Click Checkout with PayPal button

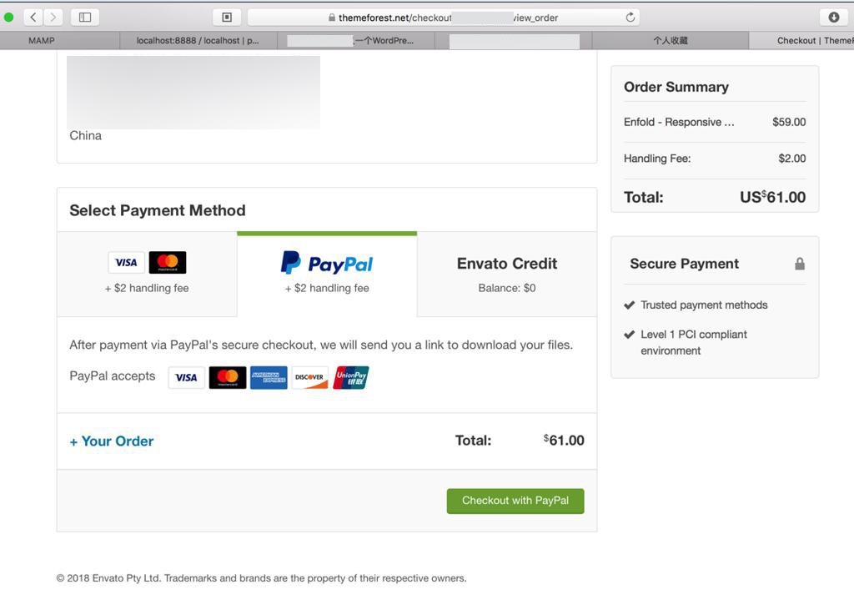(515, 501)
